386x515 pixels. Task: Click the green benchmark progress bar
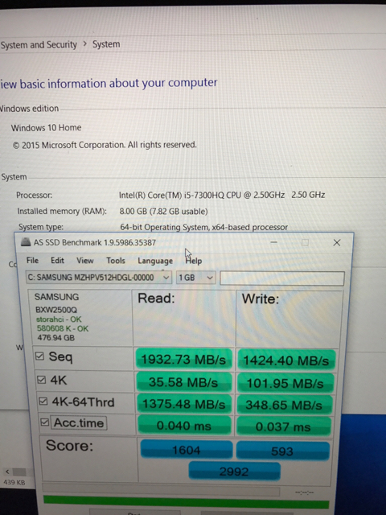click(186, 503)
